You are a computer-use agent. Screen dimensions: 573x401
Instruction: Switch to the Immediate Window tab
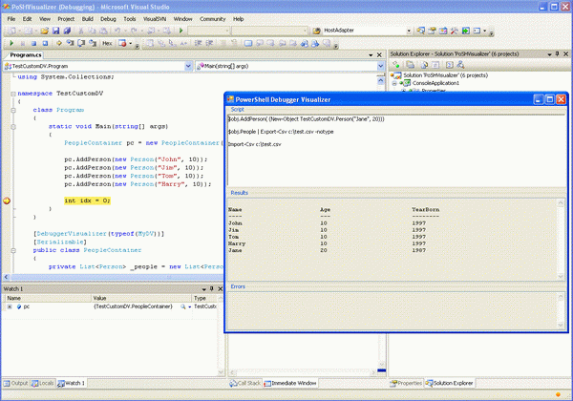click(290, 383)
